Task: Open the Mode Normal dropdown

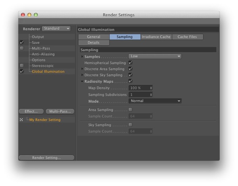Action: coord(155,101)
